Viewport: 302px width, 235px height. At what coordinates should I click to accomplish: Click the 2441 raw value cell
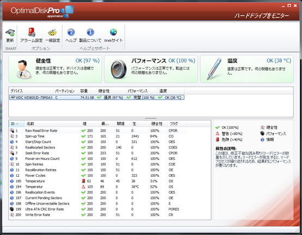click(135, 136)
